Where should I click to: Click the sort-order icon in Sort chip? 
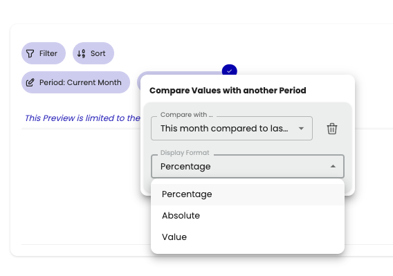(x=81, y=53)
